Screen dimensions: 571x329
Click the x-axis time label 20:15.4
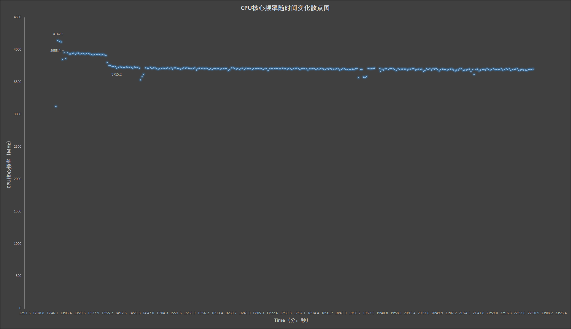pos(409,313)
